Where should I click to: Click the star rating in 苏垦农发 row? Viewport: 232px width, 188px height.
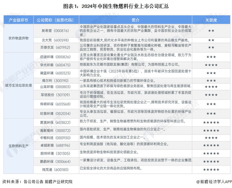click(x=211, y=47)
